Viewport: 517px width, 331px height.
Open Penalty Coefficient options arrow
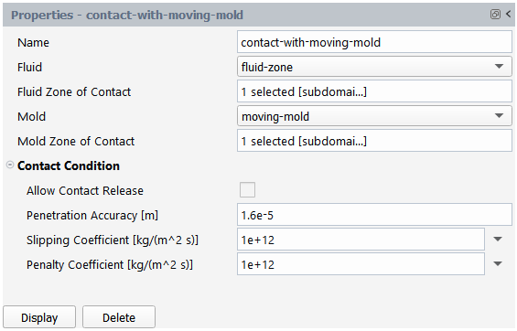[498, 264]
